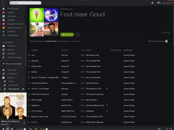Go back with the navigation arrow
Image resolution: width=174 pixels, height=130 pixels.
click(3, 3)
